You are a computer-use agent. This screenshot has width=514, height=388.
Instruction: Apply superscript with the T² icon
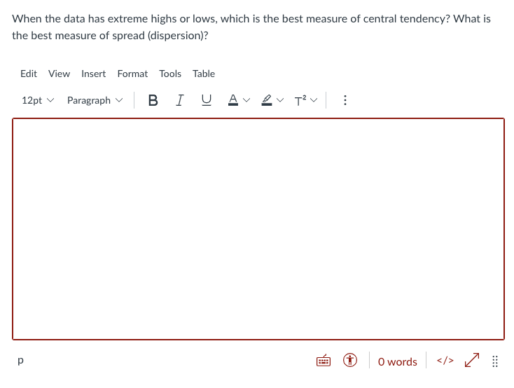(300, 100)
